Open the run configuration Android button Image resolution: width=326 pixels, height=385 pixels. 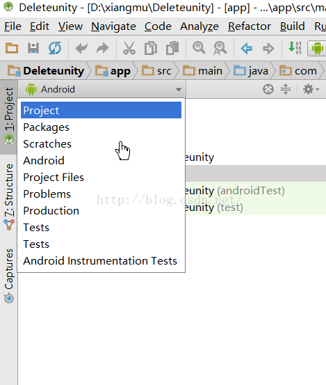tap(317, 48)
